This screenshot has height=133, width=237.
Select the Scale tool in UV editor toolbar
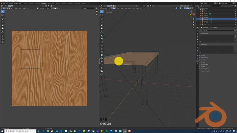coord(3,25)
